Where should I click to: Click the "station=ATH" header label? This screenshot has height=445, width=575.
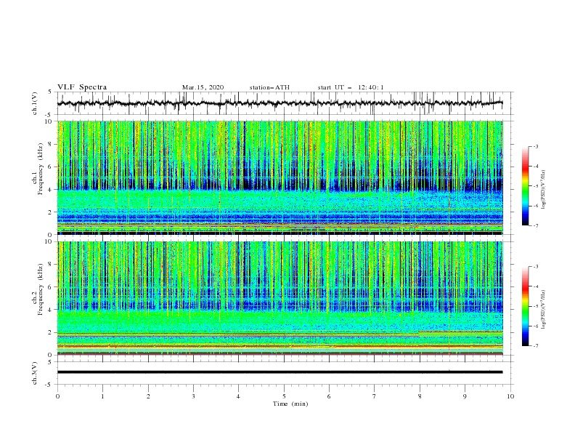pyautogui.click(x=269, y=87)
